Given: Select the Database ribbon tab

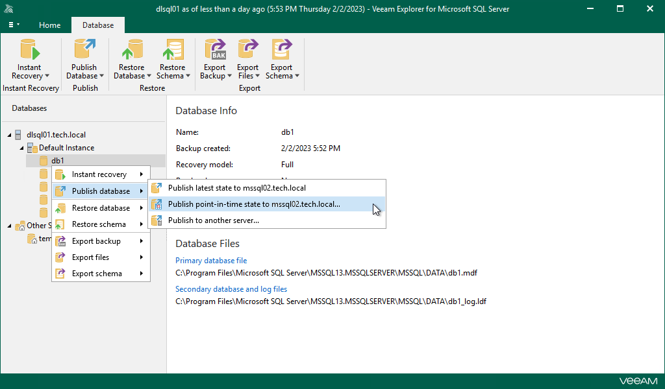Looking at the screenshot, I should coord(98,25).
